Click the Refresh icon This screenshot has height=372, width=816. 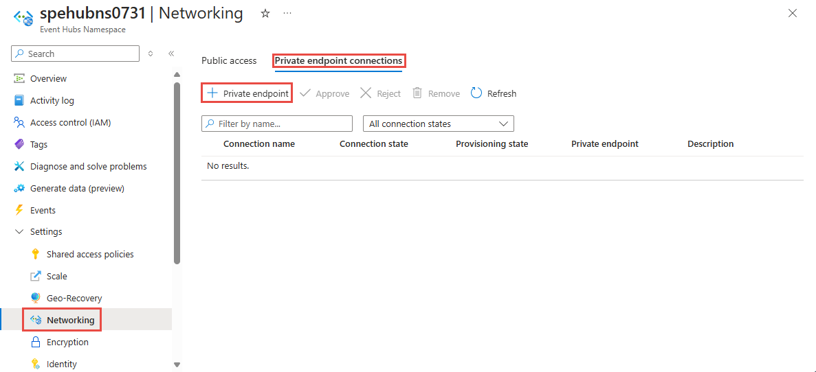tap(476, 93)
